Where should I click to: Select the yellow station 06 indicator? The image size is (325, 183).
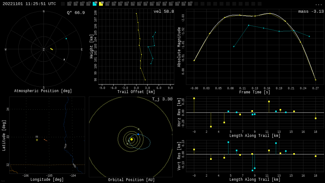[101, 4]
